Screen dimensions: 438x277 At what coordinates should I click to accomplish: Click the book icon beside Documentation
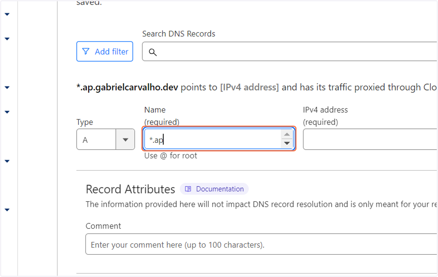188,189
